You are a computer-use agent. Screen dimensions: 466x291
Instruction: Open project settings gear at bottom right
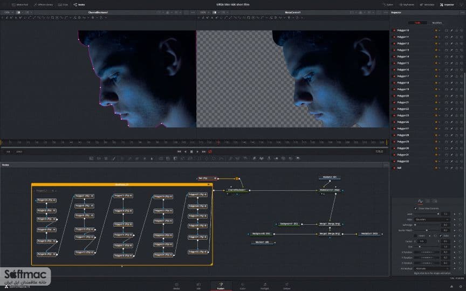click(x=461, y=287)
